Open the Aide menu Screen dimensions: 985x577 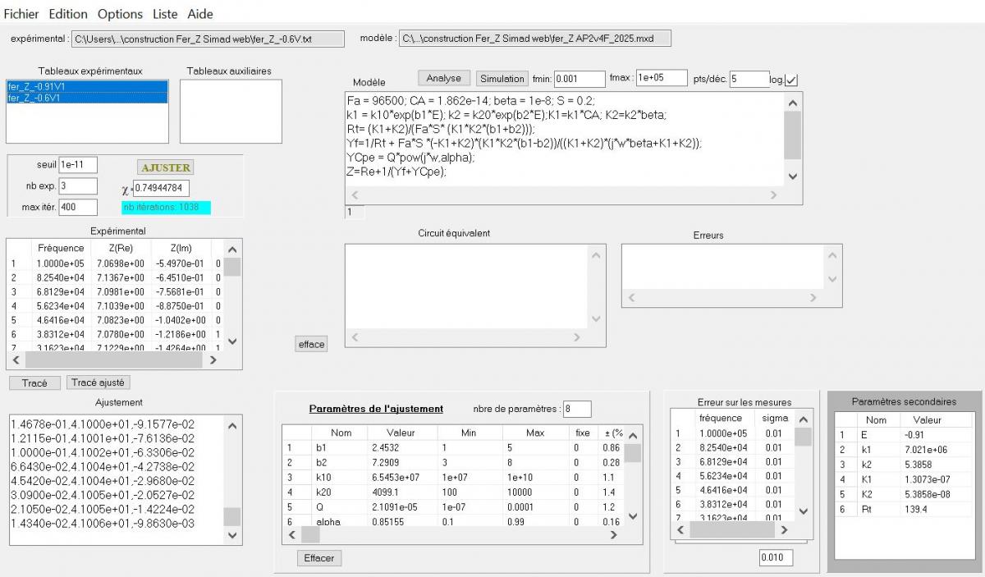(200, 14)
